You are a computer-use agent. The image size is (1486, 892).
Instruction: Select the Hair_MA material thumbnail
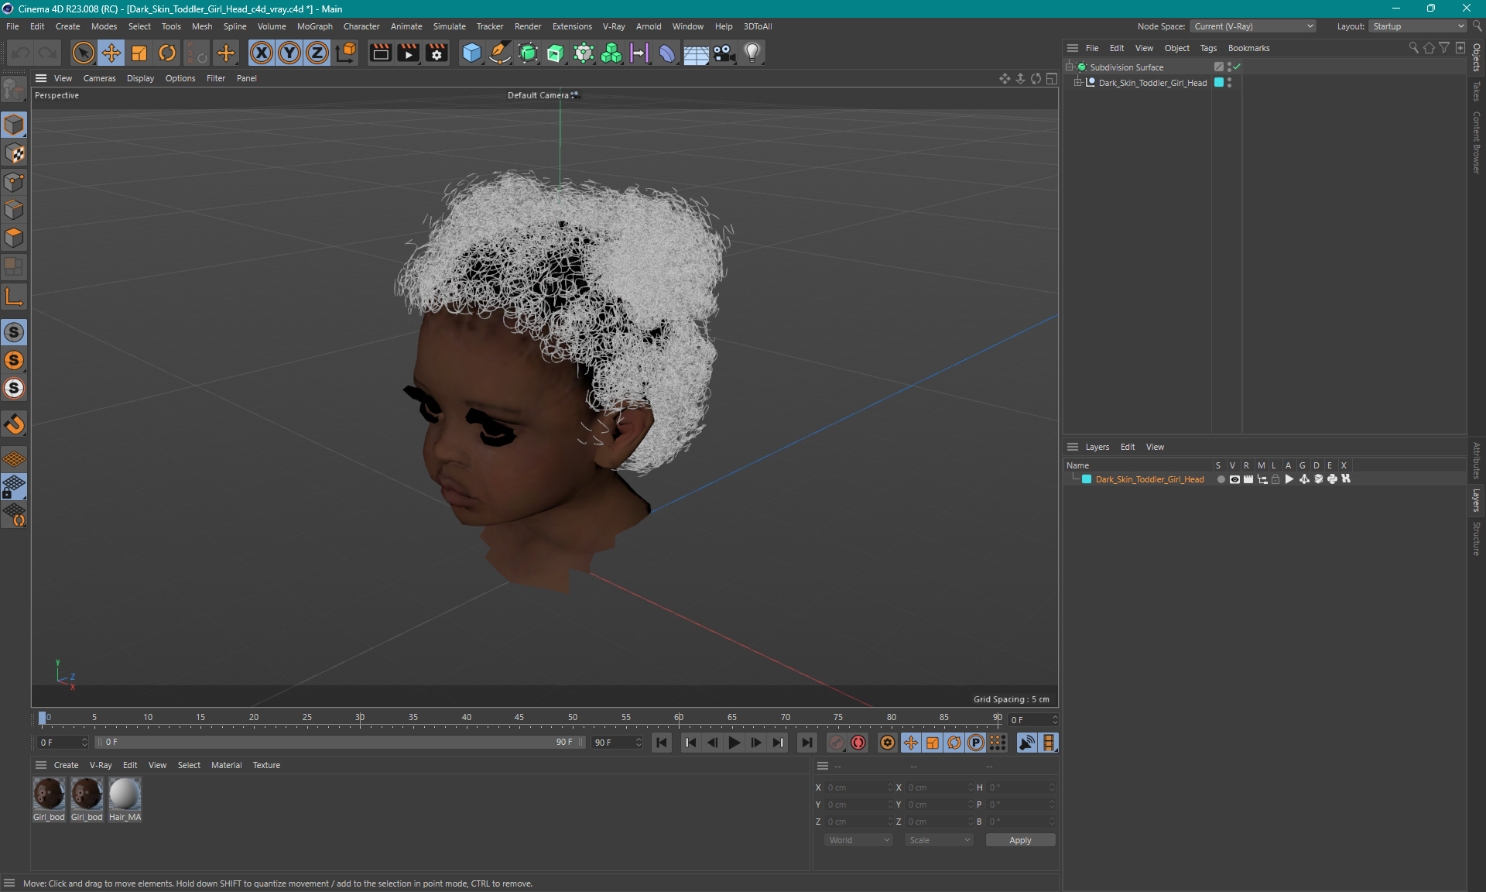pyautogui.click(x=125, y=794)
